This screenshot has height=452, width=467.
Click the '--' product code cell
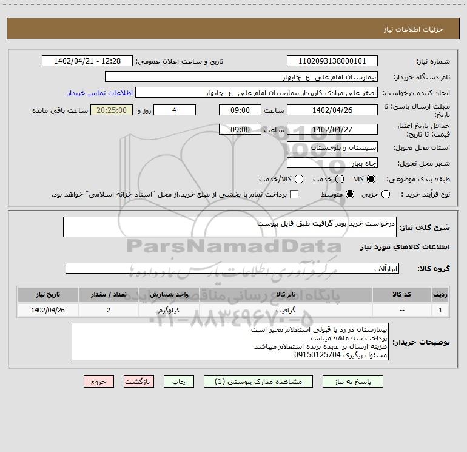(401, 310)
